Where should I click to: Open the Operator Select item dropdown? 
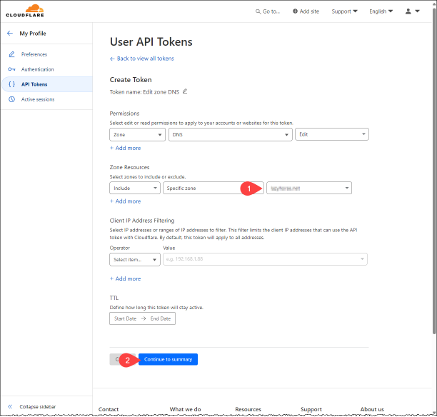(x=134, y=260)
